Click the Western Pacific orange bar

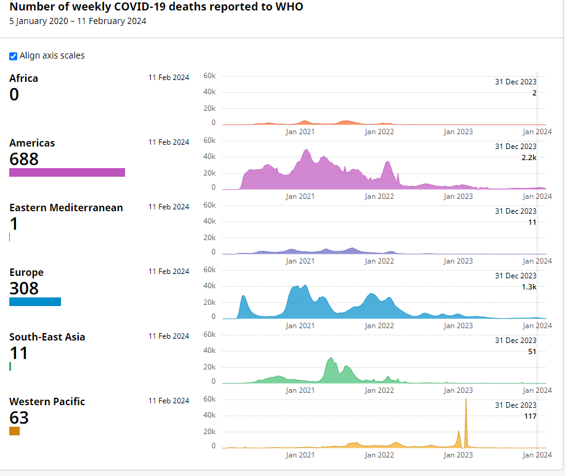pos(15,431)
